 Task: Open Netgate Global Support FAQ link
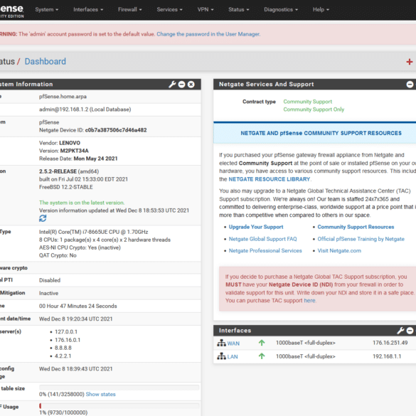tap(262, 239)
